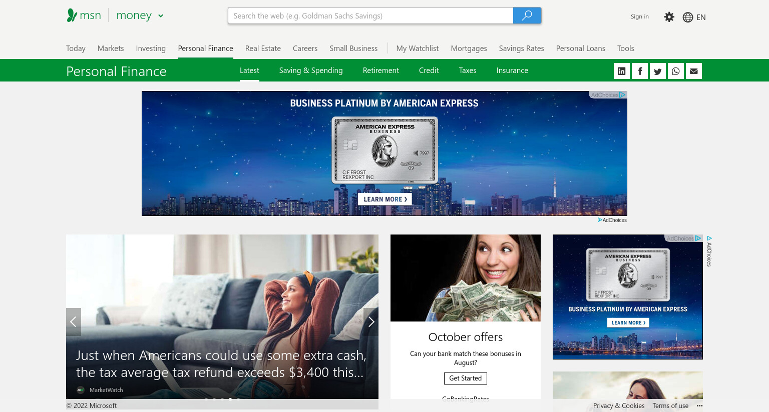This screenshot has height=412, width=769.
Task: Click the blue search magnifier button
Action: (x=527, y=15)
